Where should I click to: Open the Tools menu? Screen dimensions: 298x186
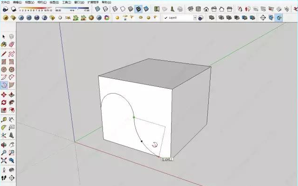67,2
